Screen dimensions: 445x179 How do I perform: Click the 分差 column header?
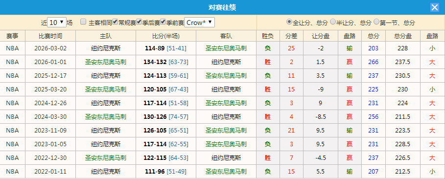[291, 36]
